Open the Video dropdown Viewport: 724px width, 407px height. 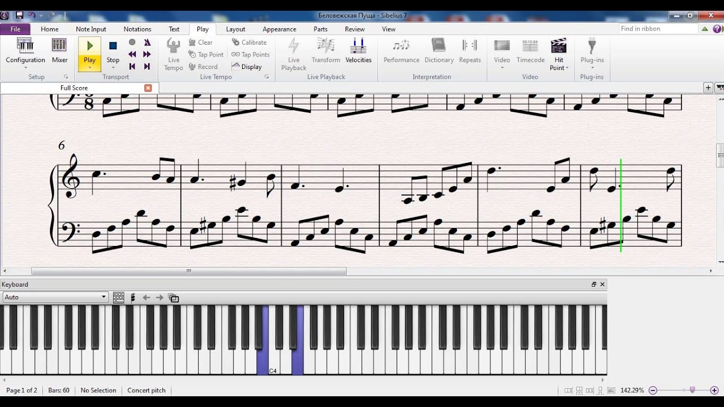(x=502, y=54)
